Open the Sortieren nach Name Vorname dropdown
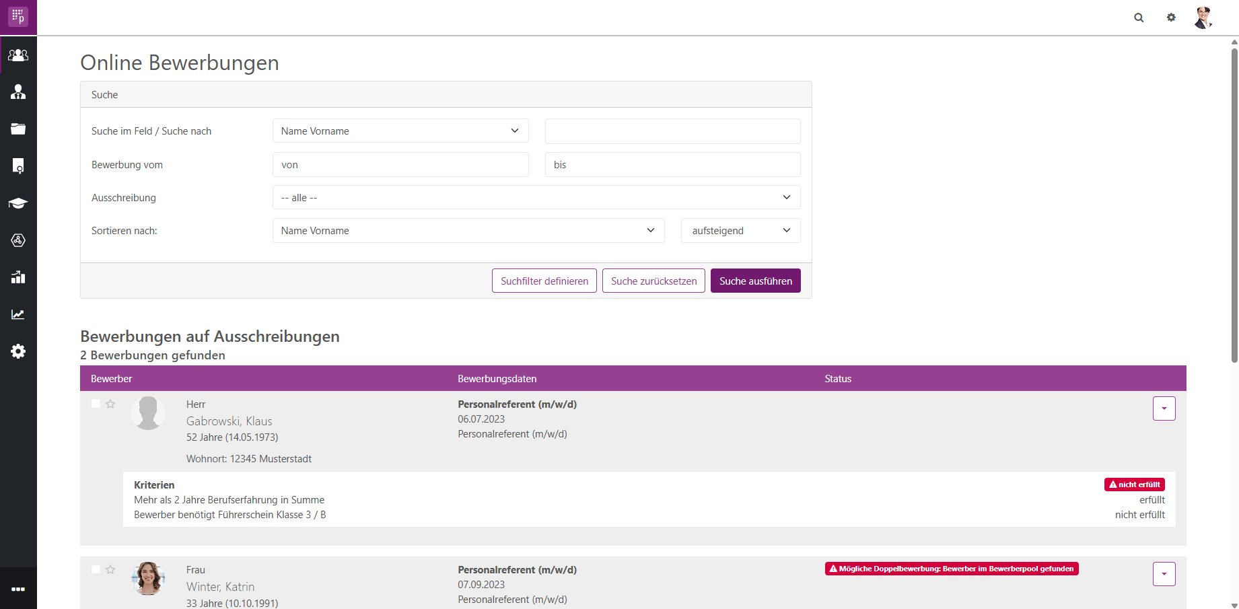Viewport: 1239px width, 609px height. coord(468,231)
